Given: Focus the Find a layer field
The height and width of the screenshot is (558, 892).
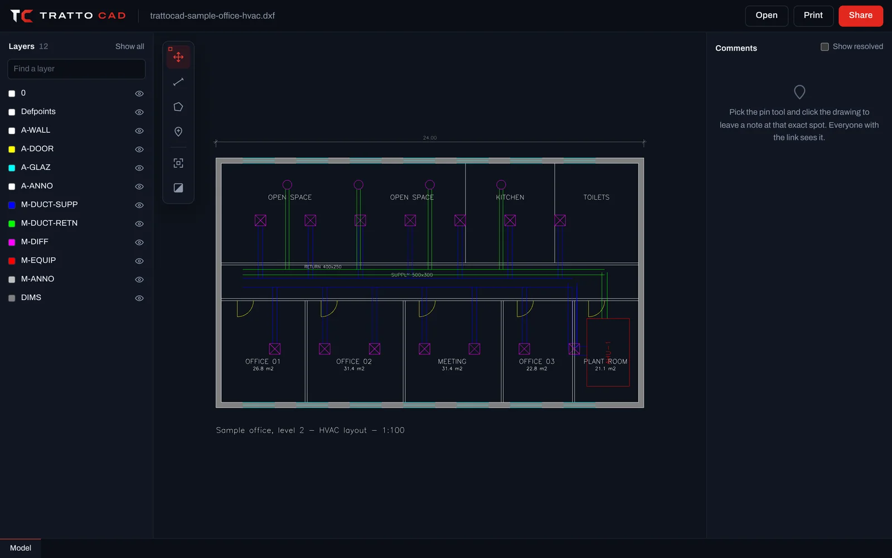Looking at the screenshot, I should (76, 69).
